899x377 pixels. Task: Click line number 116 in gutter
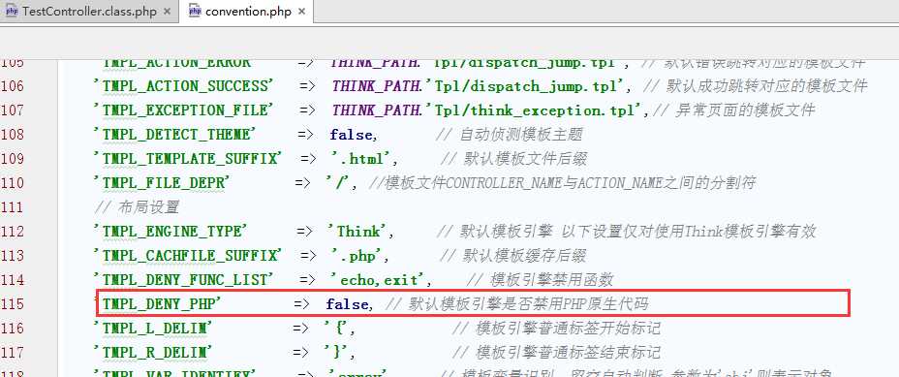click(12, 329)
